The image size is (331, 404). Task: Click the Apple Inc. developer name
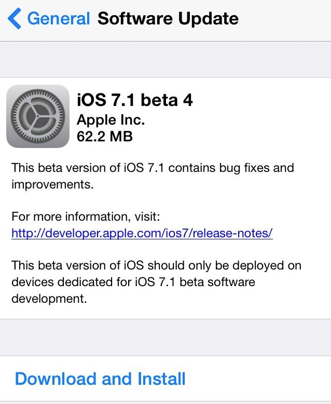point(111,120)
